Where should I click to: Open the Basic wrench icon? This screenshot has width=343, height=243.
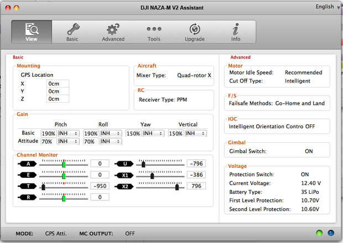[x=72, y=29]
